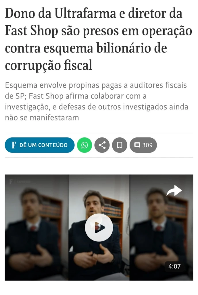Save article with the bookmark icon
This screenshot has width=198, height=295.
coord(120,145)
